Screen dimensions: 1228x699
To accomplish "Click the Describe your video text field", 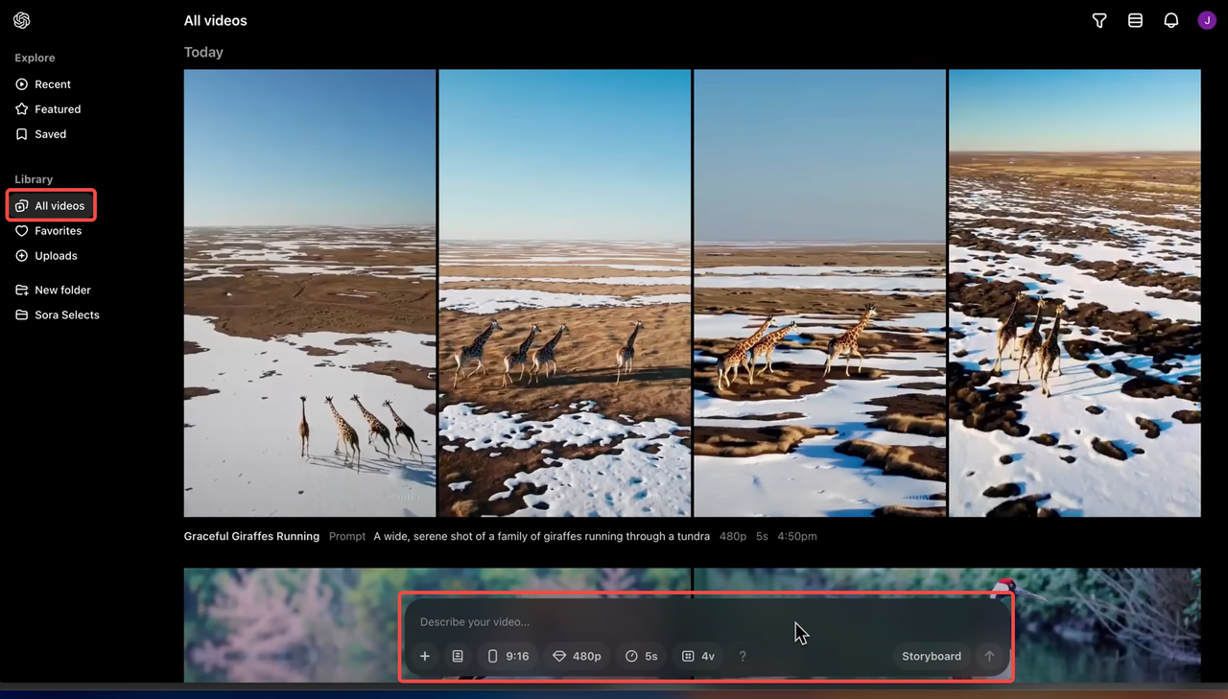I will (576, 621).
